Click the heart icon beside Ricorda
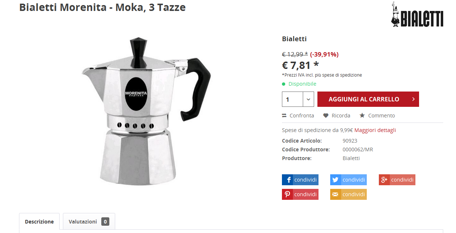 coord(326,116)
